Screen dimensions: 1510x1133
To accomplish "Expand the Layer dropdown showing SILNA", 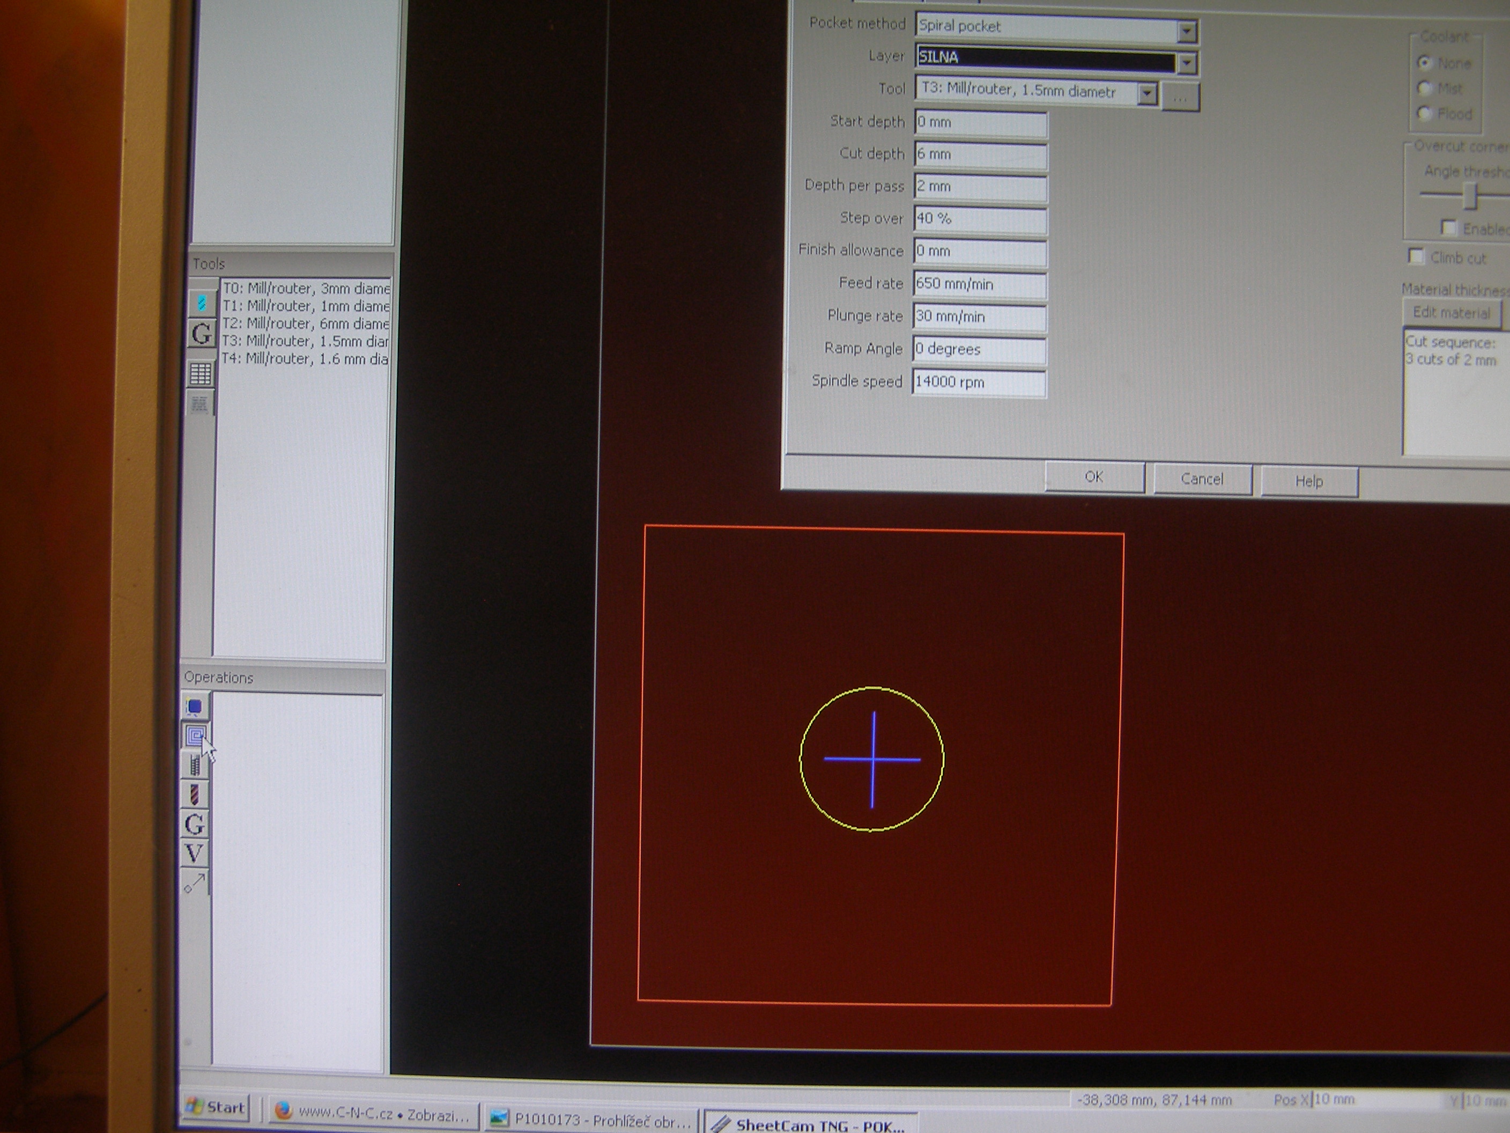I will coord(1187,63).
